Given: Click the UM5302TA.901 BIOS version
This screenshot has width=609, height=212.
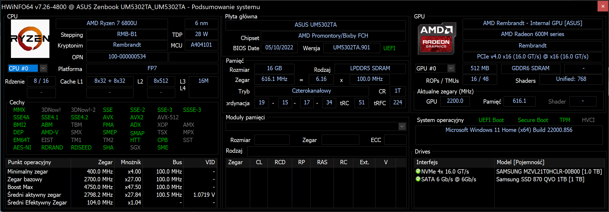Looking at the screenshot, I should 352,48.
